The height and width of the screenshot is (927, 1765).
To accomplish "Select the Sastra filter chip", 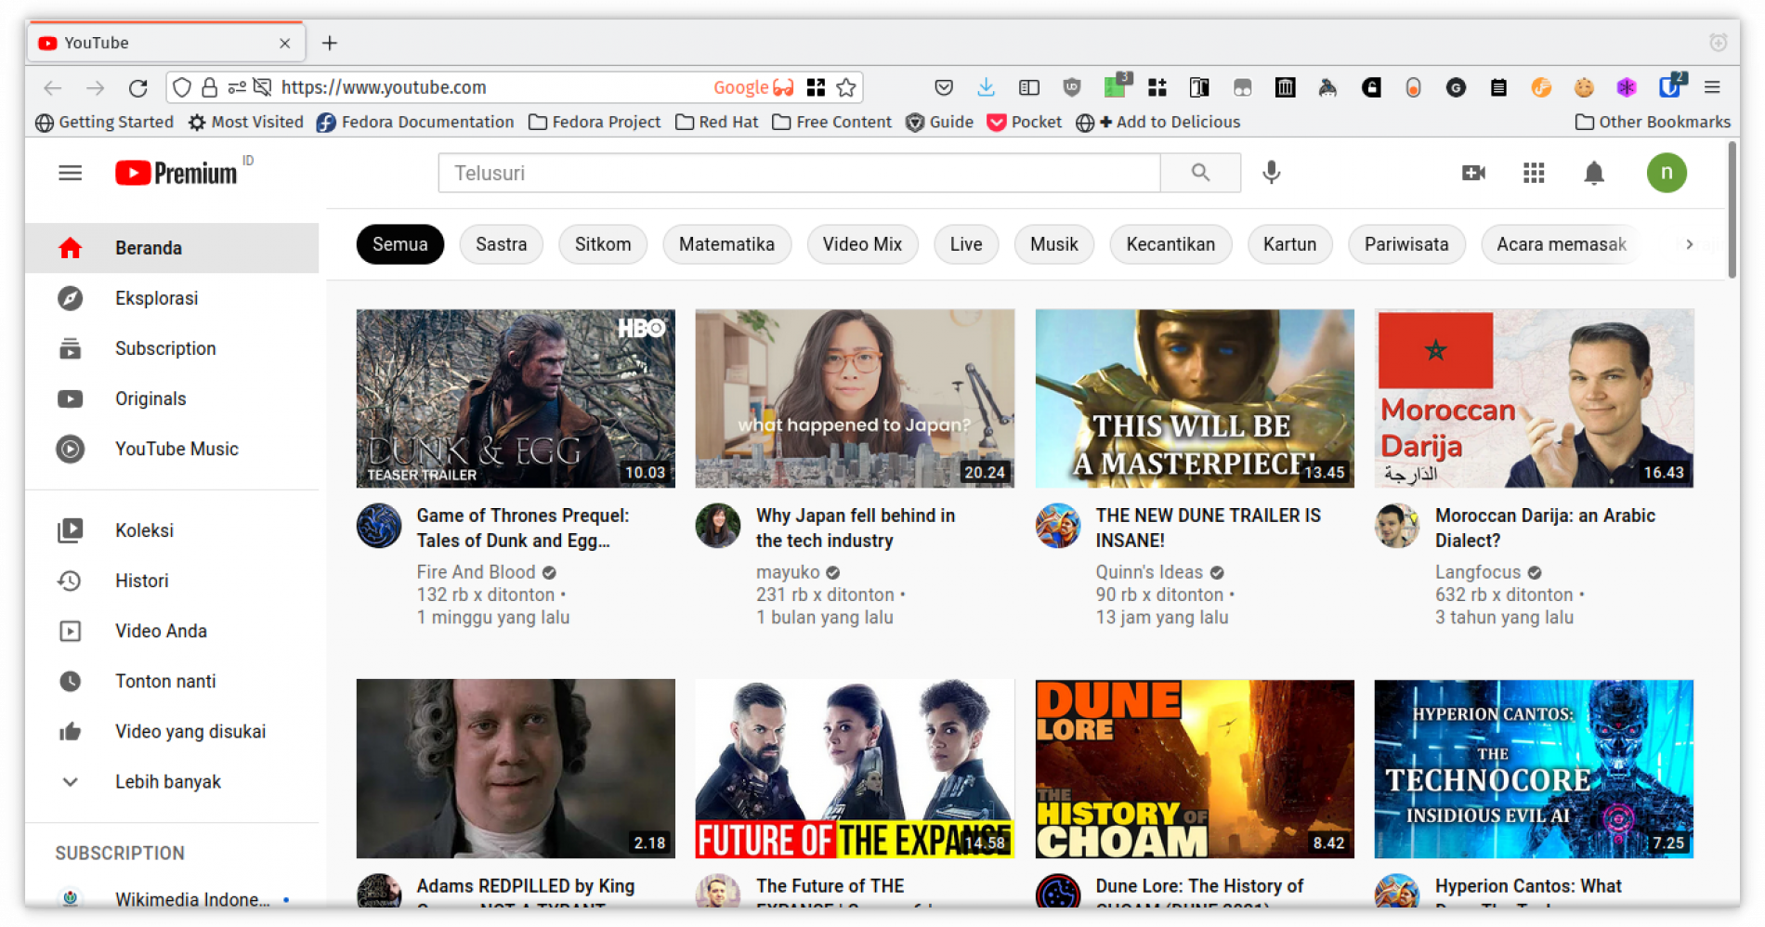I will [501, 244].
